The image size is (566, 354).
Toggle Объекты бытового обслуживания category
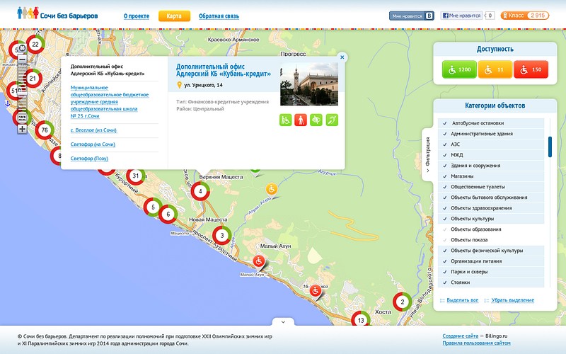click(x=491, y=198)
